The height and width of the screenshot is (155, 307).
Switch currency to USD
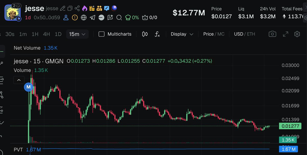(238, 34)
